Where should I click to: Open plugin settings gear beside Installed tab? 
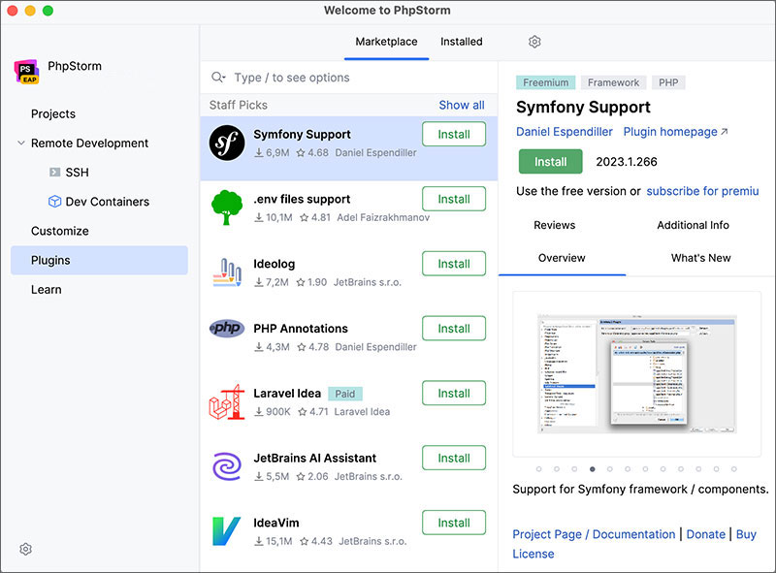pyautogui.click(x=534, y=42)
